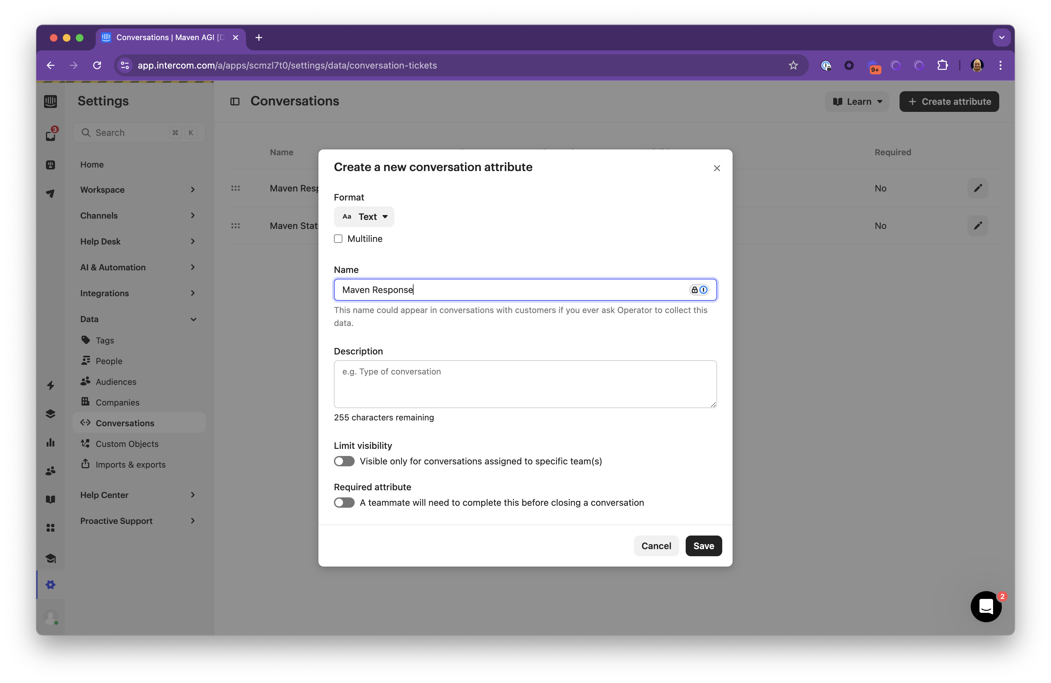Click the Outbound paper plane icon

coord(50,193)
